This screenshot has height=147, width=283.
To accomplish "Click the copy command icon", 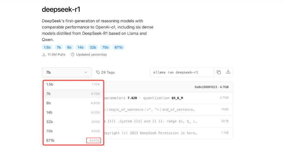I will tap(219, 72).
